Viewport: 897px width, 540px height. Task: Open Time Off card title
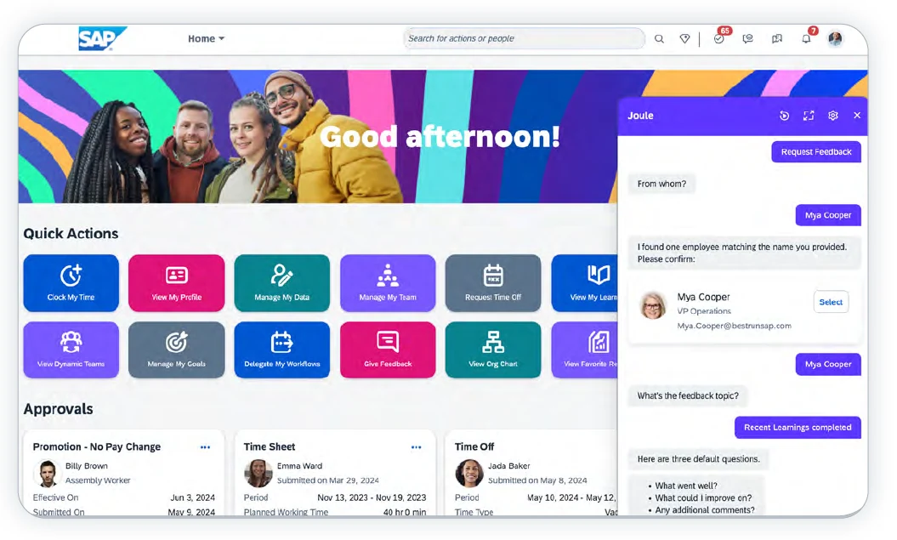(x=474, y=446)
